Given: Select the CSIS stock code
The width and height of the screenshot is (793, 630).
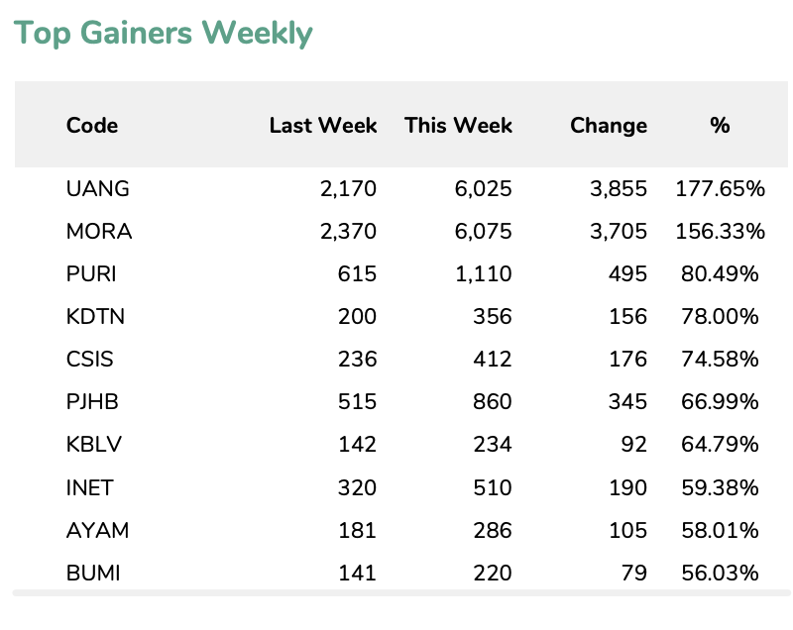Looking at the screenshot, I should [x=92, y=360].
